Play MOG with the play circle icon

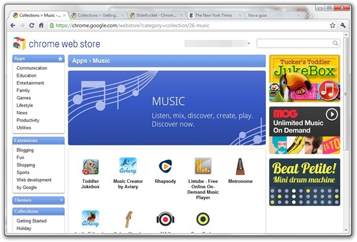click(332, 114)
